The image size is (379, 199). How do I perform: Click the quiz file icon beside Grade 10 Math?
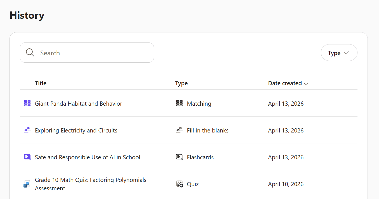[x=27, y=184]
